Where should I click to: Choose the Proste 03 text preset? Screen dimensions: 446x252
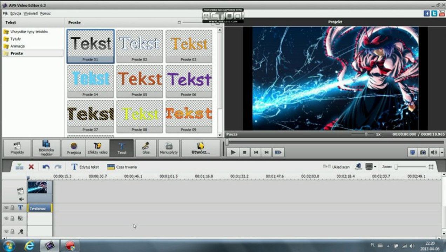189,46
